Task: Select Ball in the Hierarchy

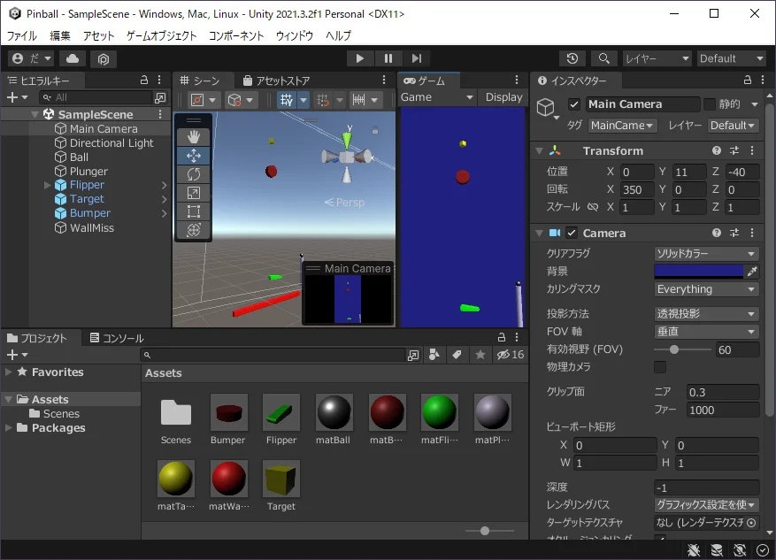Action: 79,157
